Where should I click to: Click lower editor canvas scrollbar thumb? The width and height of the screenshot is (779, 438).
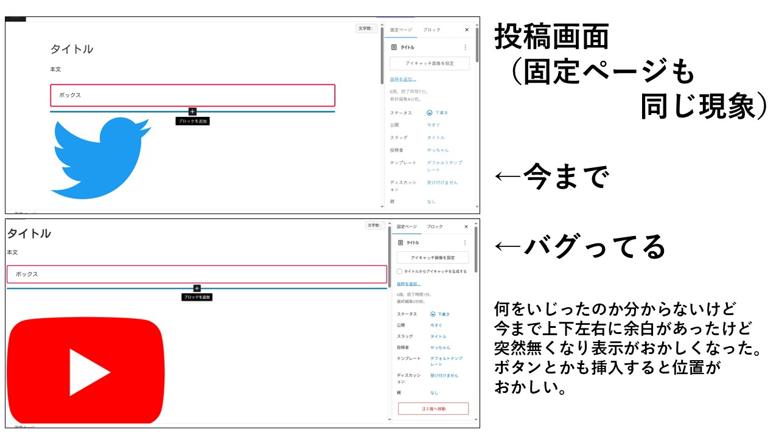tap(390, 255)
